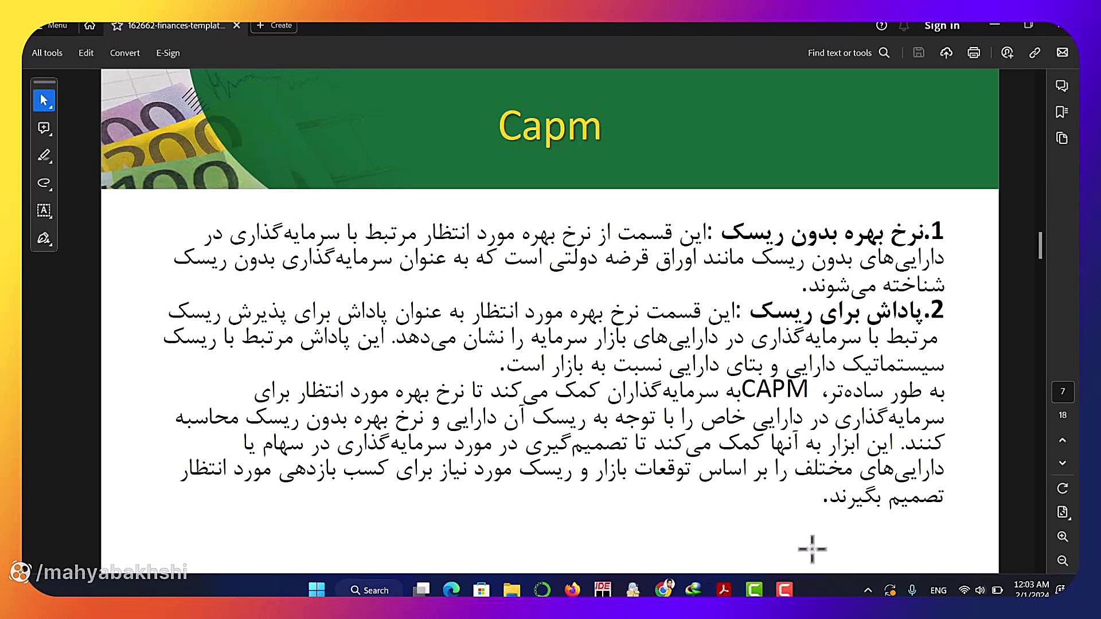
Task: Open Adobe Acrobat from the taskbar
Action: click(724, 589)
